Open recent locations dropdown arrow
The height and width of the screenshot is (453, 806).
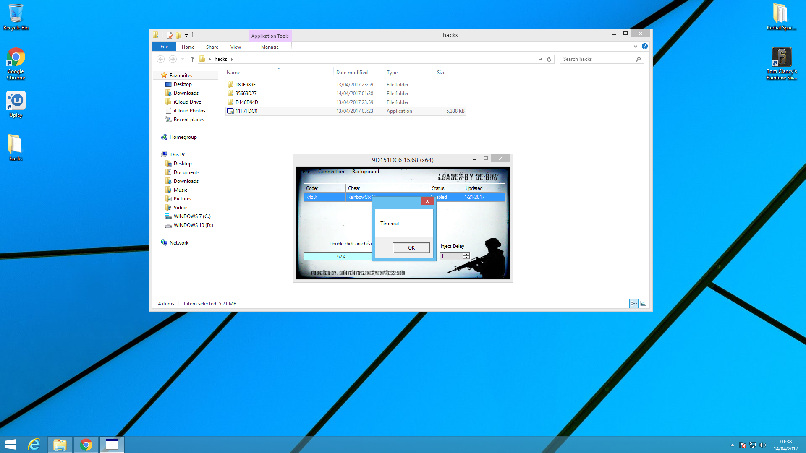point(183,59)
